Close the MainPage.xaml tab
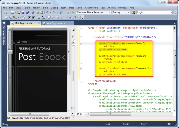Image resolution: width=179 pixels, height=128 pixels. [x=39, y=23]
